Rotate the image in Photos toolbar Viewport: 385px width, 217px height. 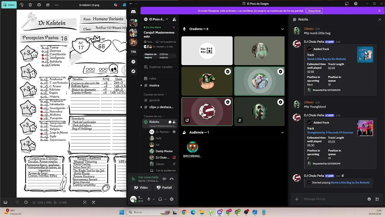pyautogui.click(x=21, y=5)
